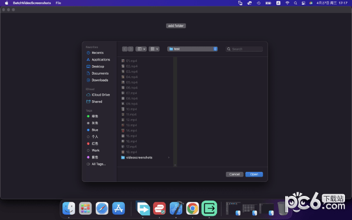Cancel the file dialog
Viewport: 352px width, 220px height.
coord(234,174)
